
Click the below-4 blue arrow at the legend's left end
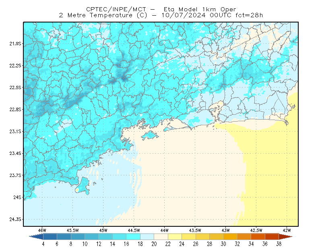click(x=36, y=236)
